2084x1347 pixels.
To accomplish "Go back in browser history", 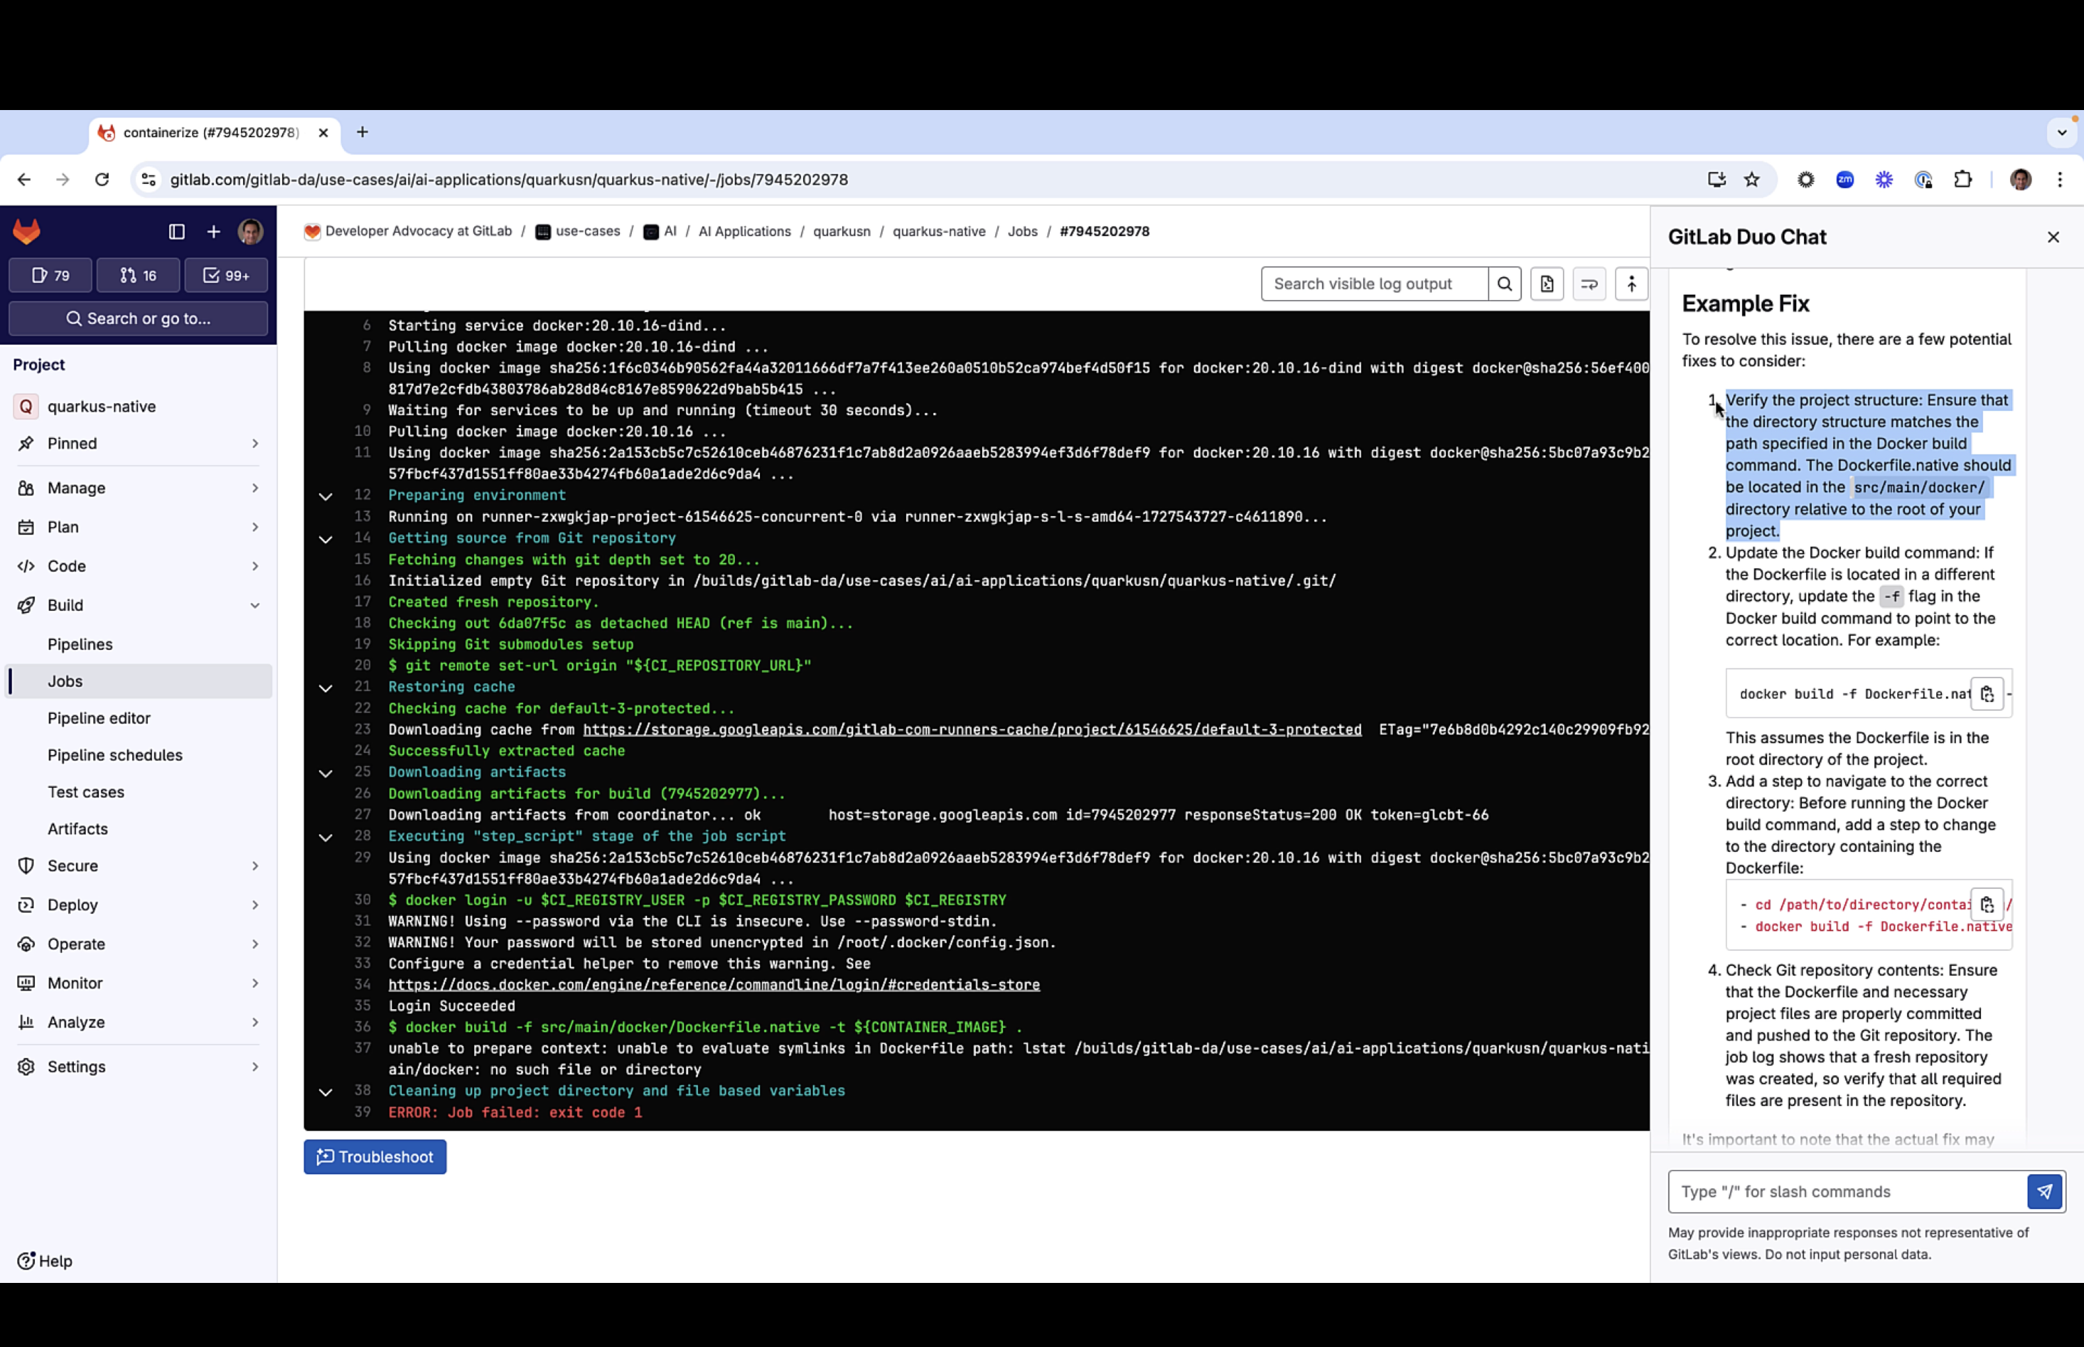I will pyautogui.click(x=24, y=179).
